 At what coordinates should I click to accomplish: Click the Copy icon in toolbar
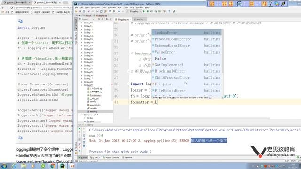point(101,11)
